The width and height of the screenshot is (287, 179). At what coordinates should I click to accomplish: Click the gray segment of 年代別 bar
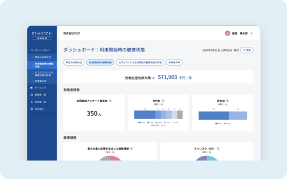[180, 115]
